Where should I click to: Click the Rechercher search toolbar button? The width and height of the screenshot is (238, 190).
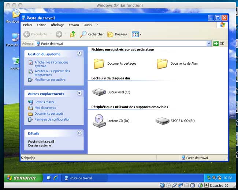point(92,34)
